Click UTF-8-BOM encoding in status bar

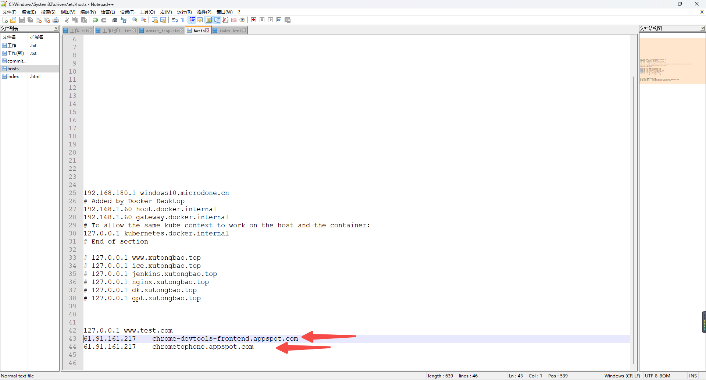pos(657,376)
